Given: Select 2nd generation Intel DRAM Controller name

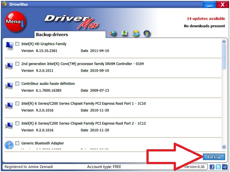Looking at the screenshot, I should pyautogui.click(x=83, y=63).
